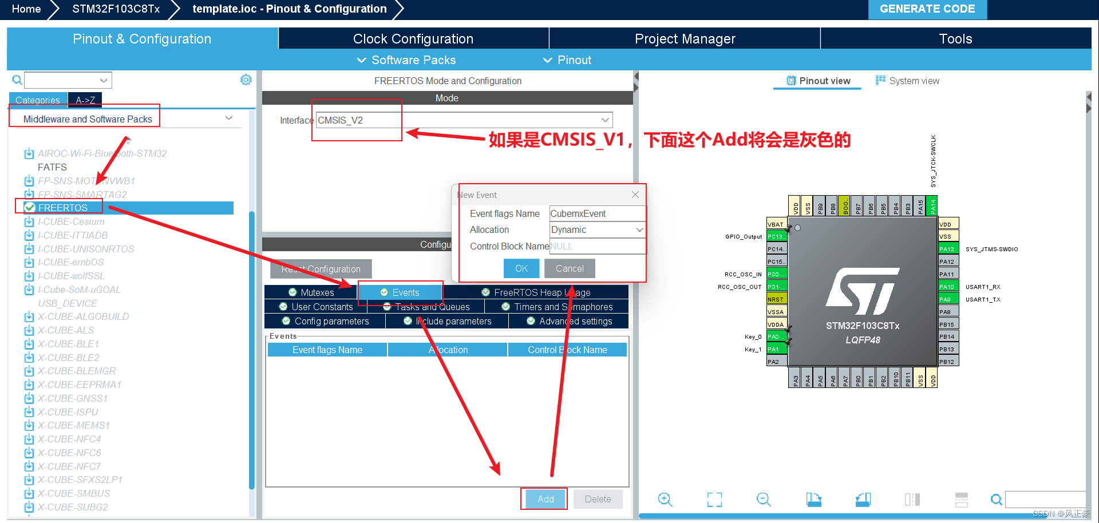Open the Timers and Semaphores tab

557,307
